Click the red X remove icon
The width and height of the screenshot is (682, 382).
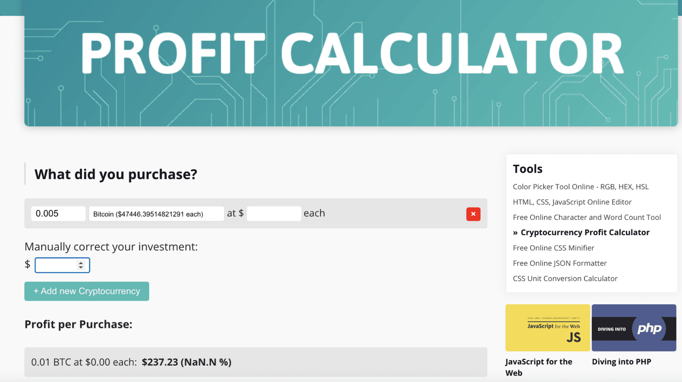(473, 213)
